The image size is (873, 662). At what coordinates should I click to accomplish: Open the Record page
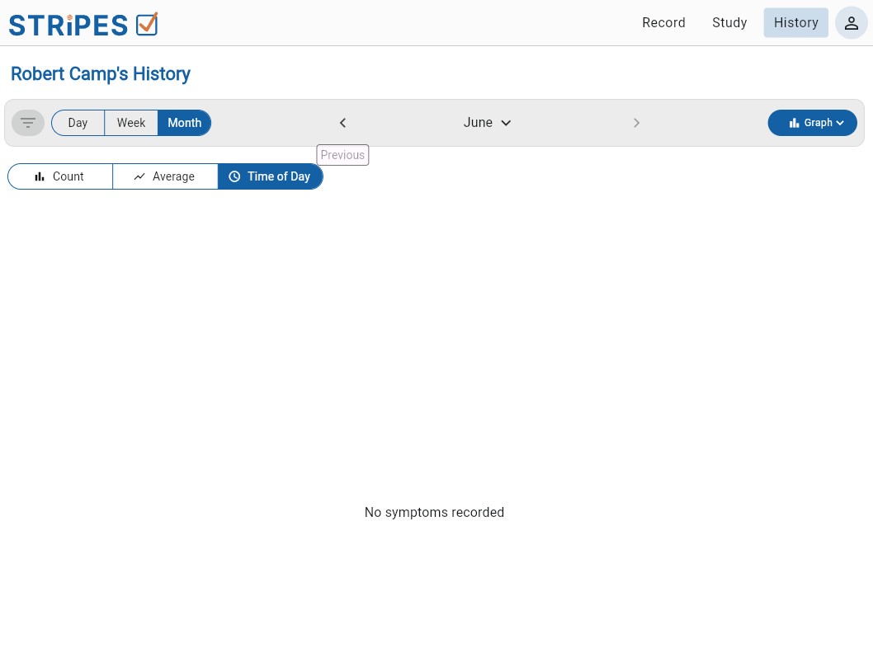tap(663, 23)
